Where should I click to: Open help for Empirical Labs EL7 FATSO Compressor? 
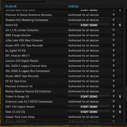(x=113, y=102)
